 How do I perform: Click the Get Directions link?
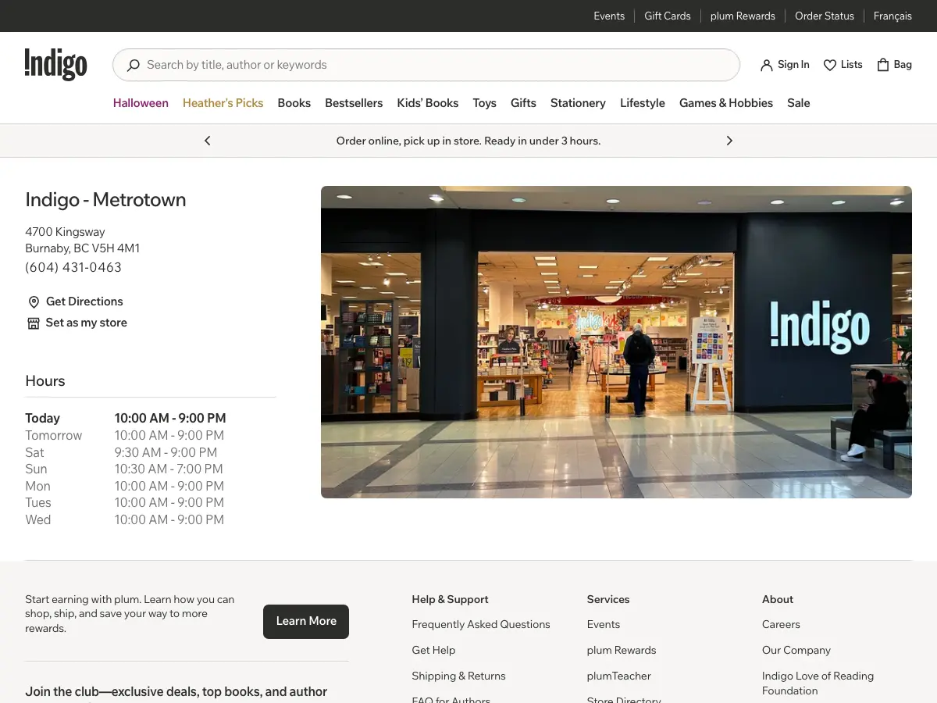[x=84, y=302]
